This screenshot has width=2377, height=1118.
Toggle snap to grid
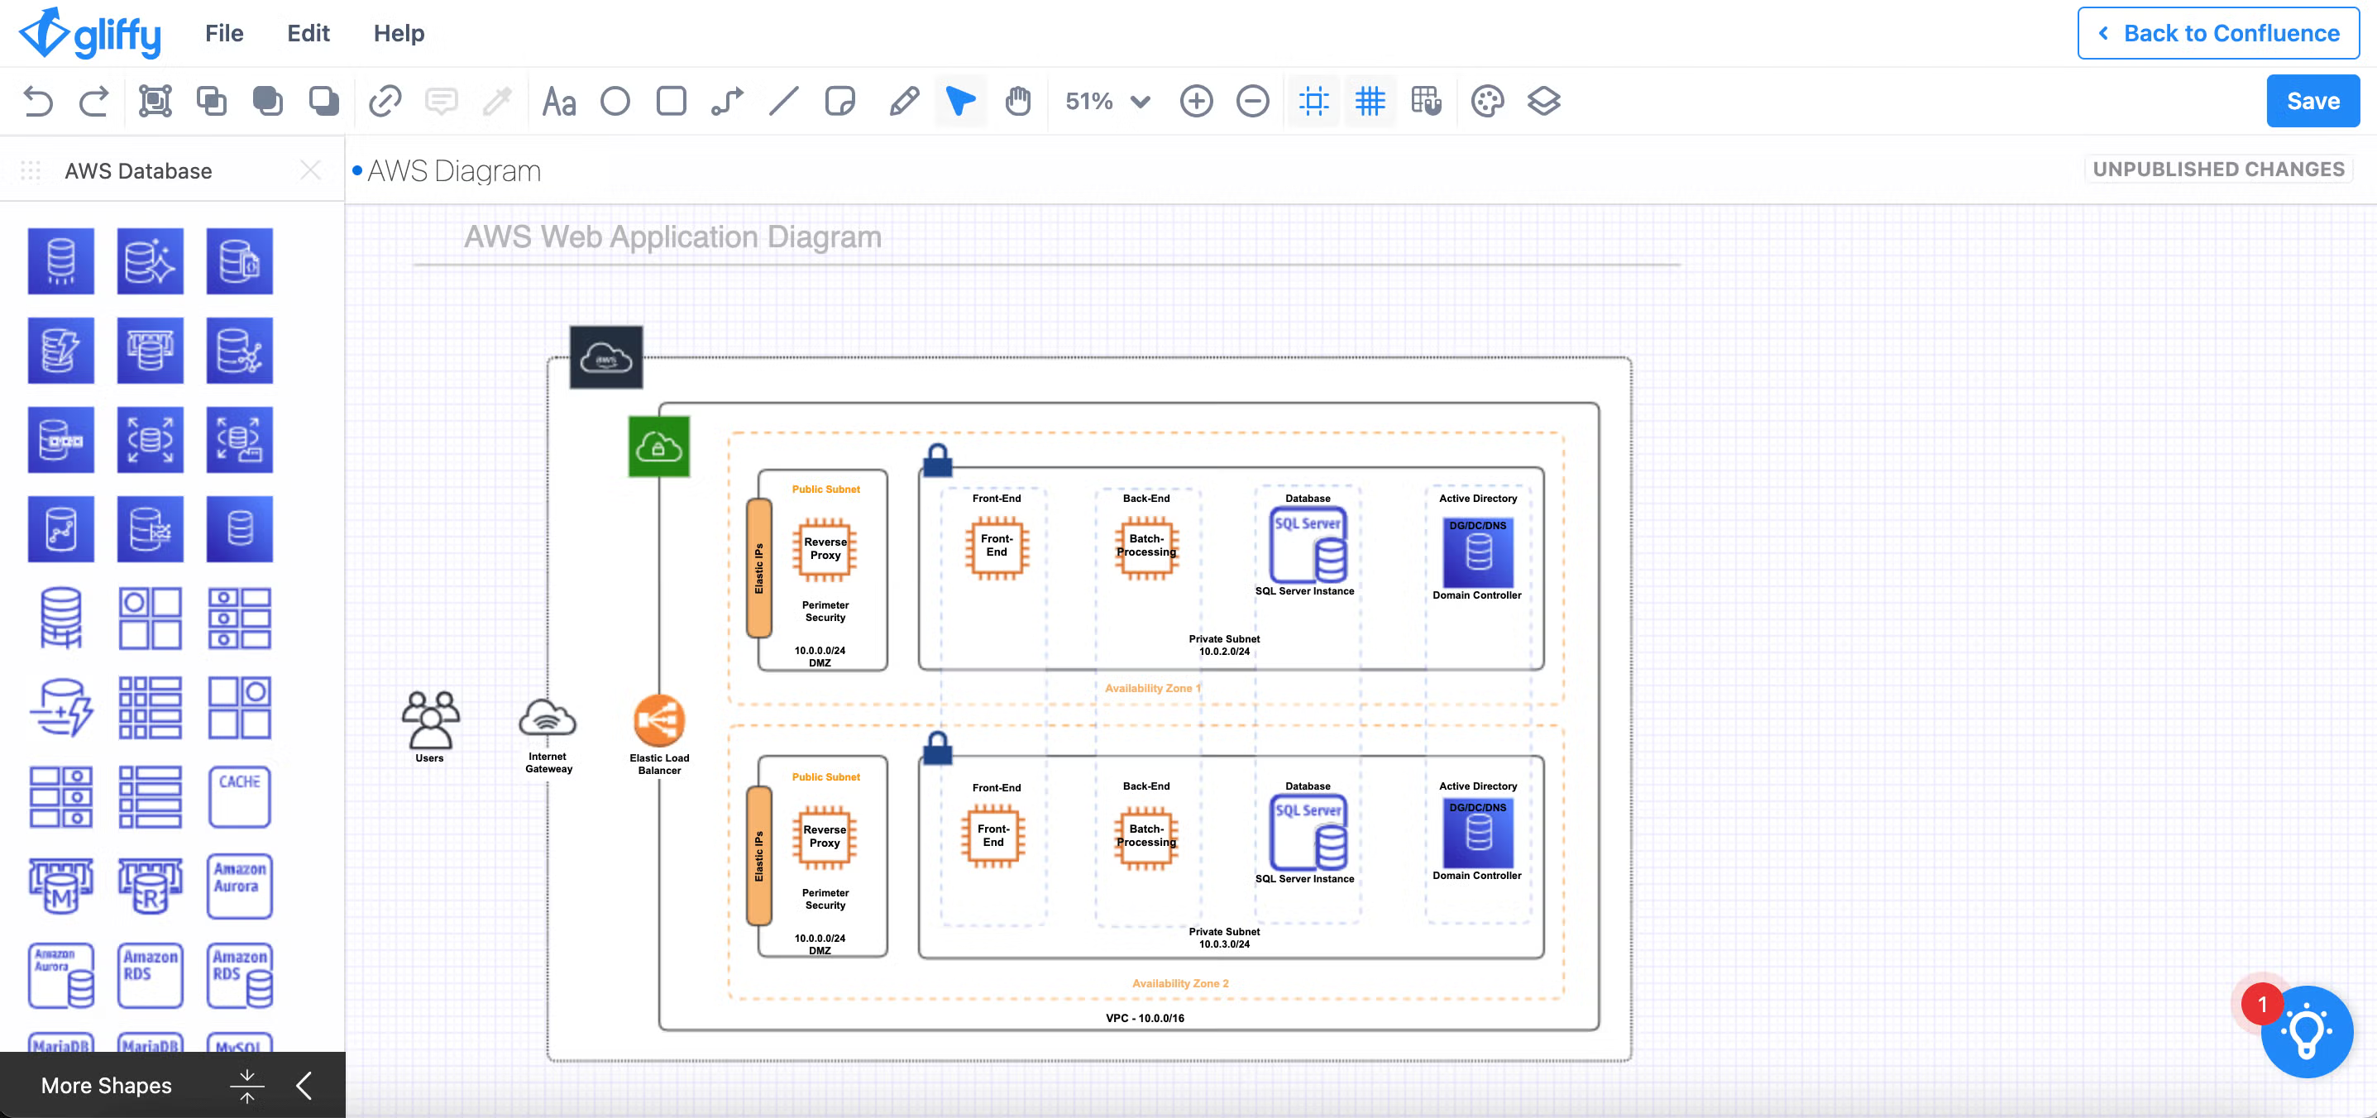(1426, 101)
